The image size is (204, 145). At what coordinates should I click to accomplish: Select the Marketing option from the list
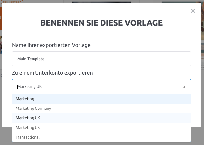102,99
